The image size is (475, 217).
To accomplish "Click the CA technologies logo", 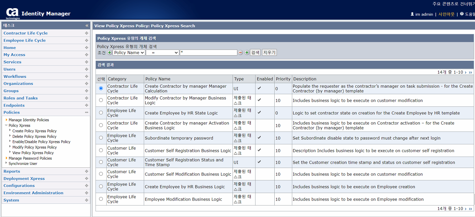I will click(x=13, y=14).
